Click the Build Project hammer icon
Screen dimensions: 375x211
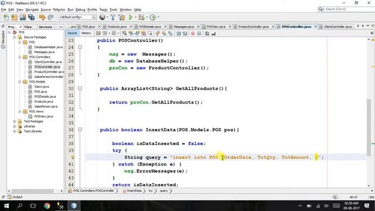coord(113,17)
